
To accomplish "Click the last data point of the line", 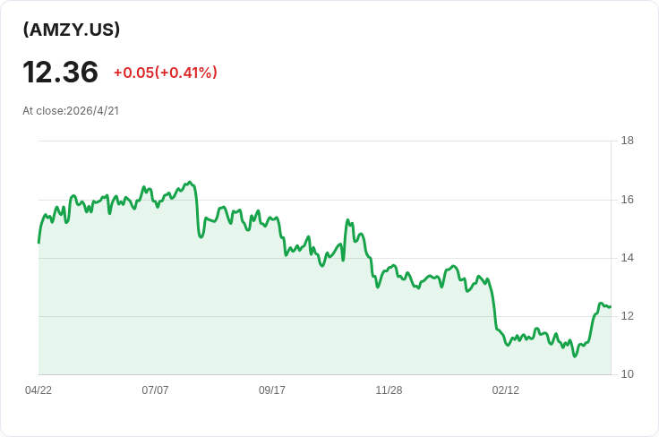I will pyautogui.click(x=610, y=306).
